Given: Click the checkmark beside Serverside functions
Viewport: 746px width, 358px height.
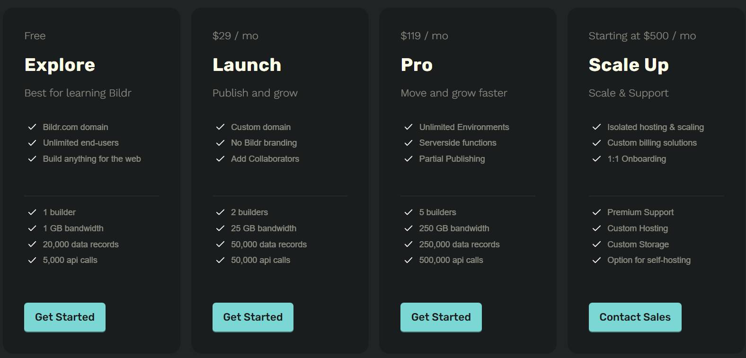Looking at the screenshot, I should (409, 142).
